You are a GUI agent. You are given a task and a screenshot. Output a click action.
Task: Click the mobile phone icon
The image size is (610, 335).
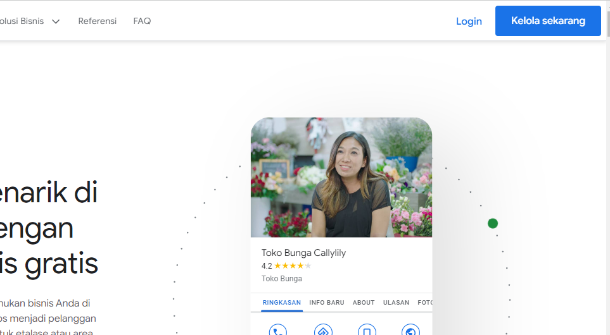(367, 329)
